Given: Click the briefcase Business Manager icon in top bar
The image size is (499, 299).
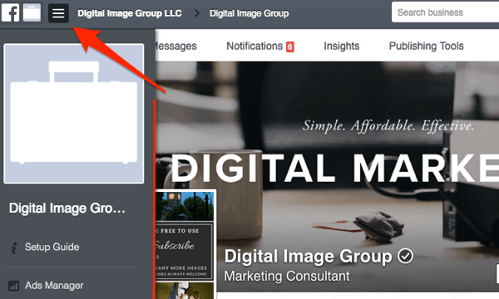Looking at the screenshot, I should pos(32,12).
